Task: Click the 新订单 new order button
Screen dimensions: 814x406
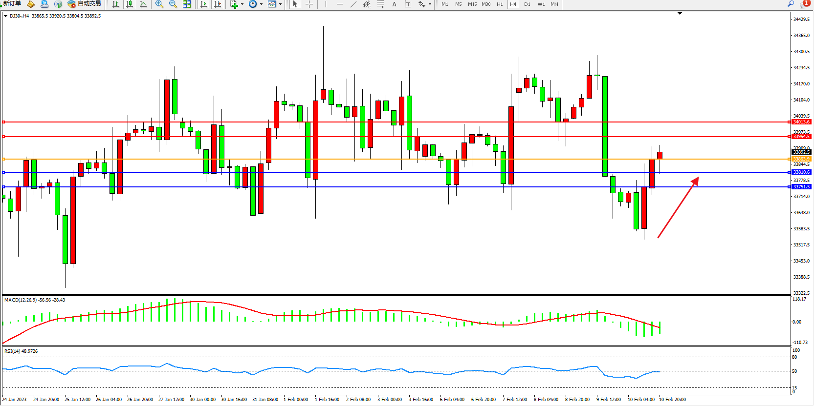Action: (12, 4)
